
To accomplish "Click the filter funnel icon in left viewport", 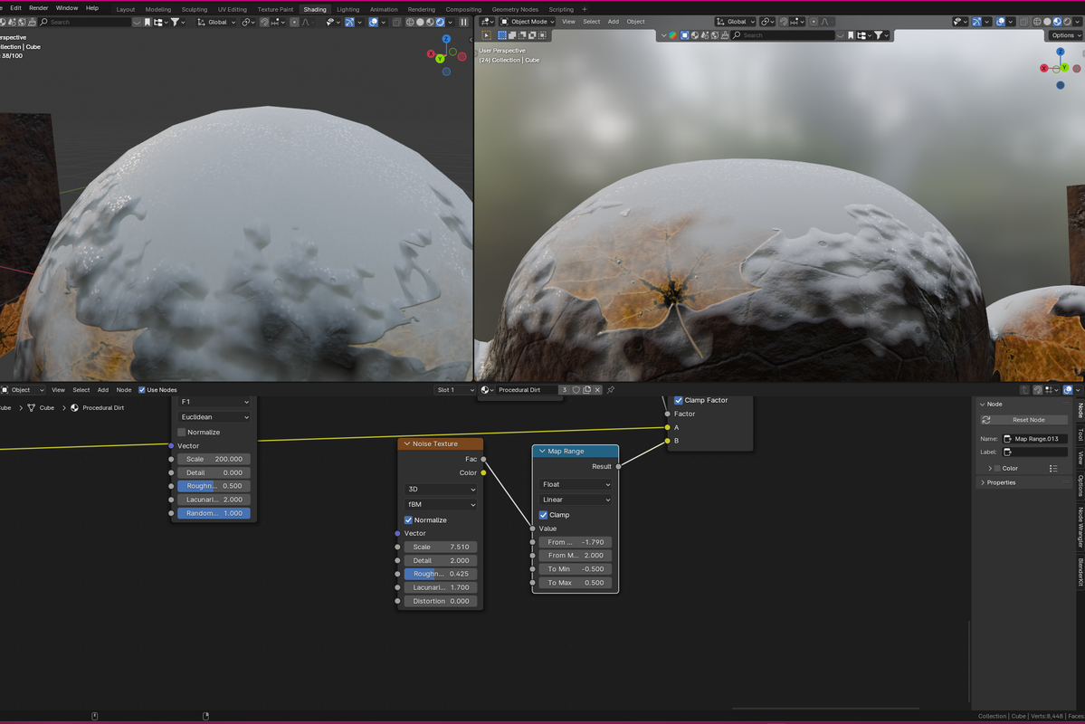I will 176,22.
